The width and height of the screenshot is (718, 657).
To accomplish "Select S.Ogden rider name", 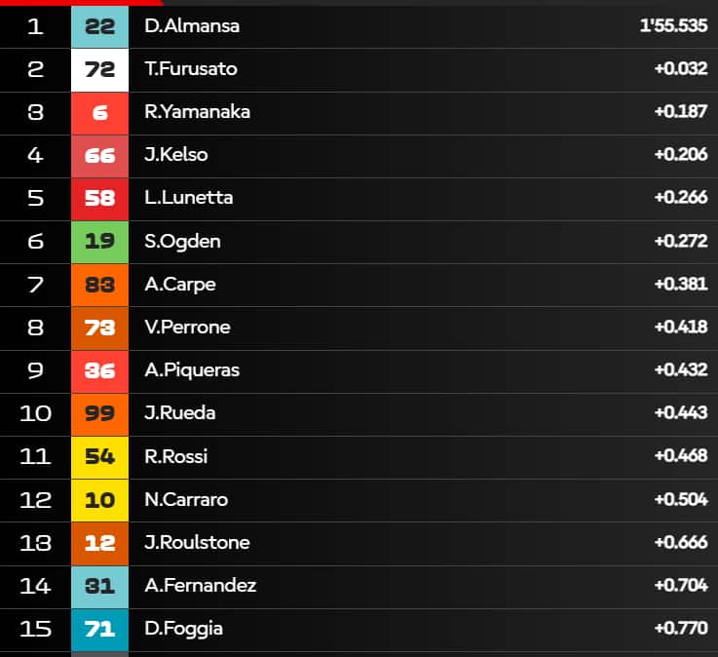I will [183, 242].
